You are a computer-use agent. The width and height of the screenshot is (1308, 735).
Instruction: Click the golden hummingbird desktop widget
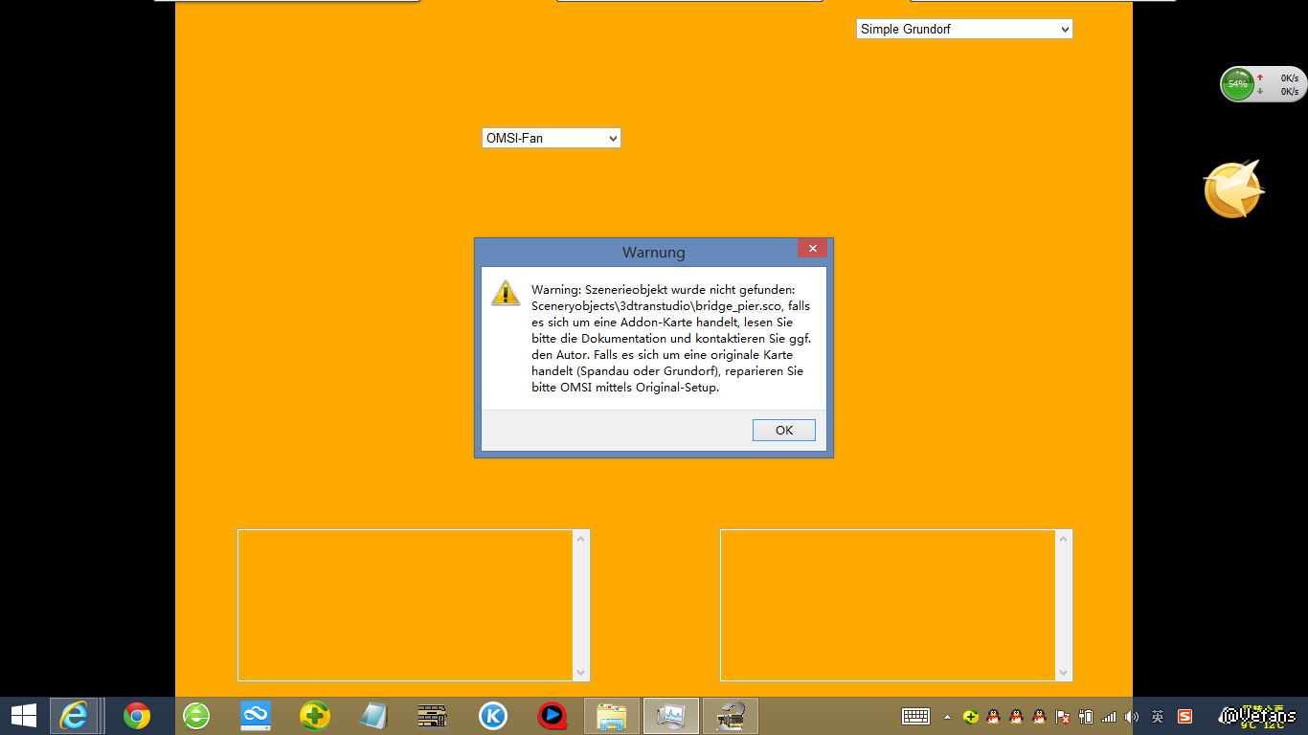pyautogui.click(x=1234, y=189)
